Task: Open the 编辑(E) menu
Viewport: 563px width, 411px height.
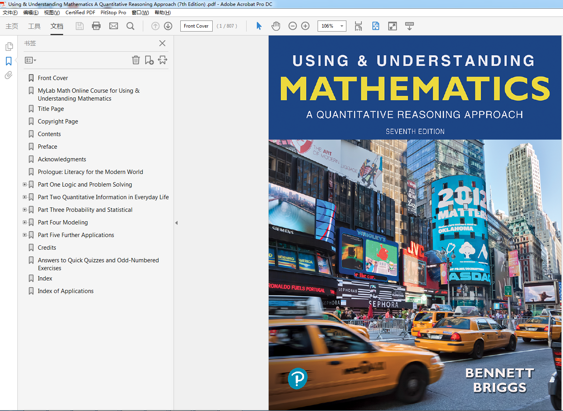Action: tap(31, 13)
